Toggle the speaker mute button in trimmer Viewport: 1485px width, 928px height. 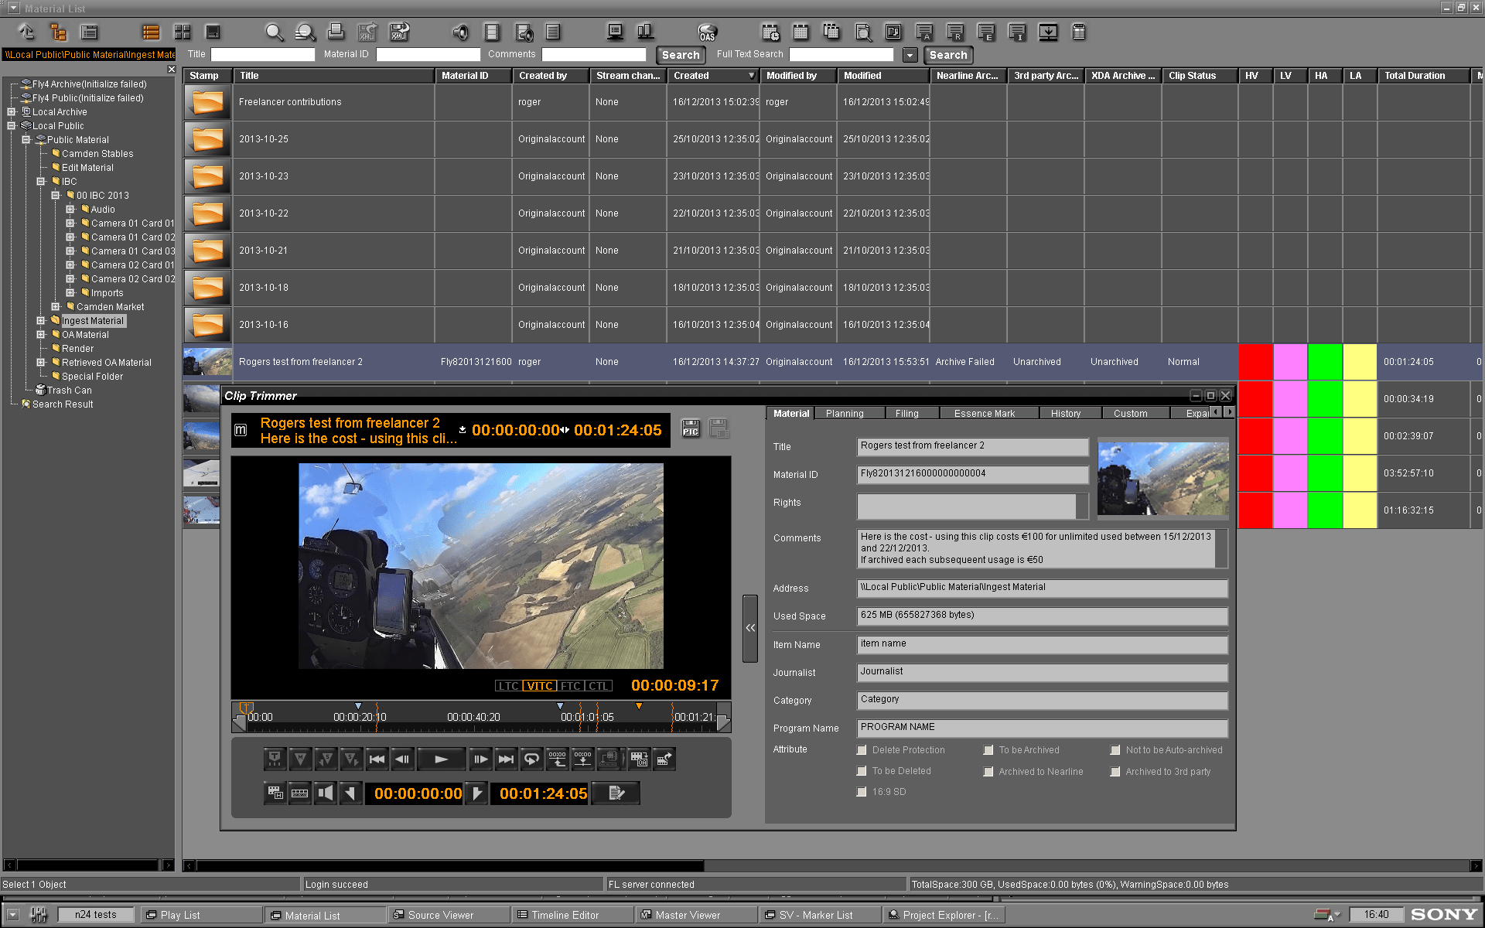[x=326, y=793]
